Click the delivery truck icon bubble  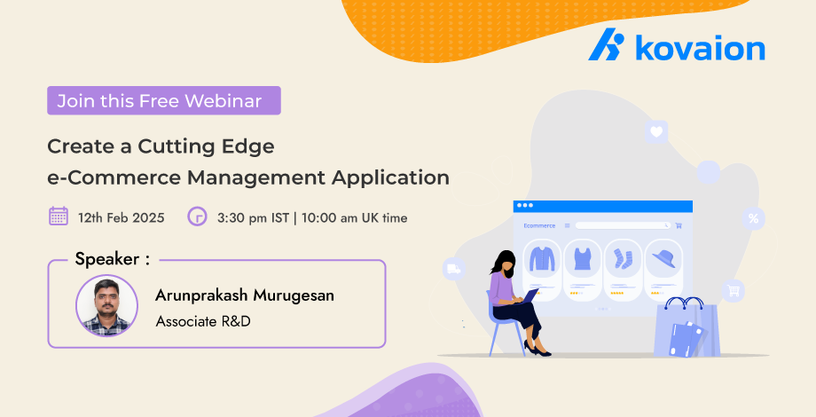[454, 268]
